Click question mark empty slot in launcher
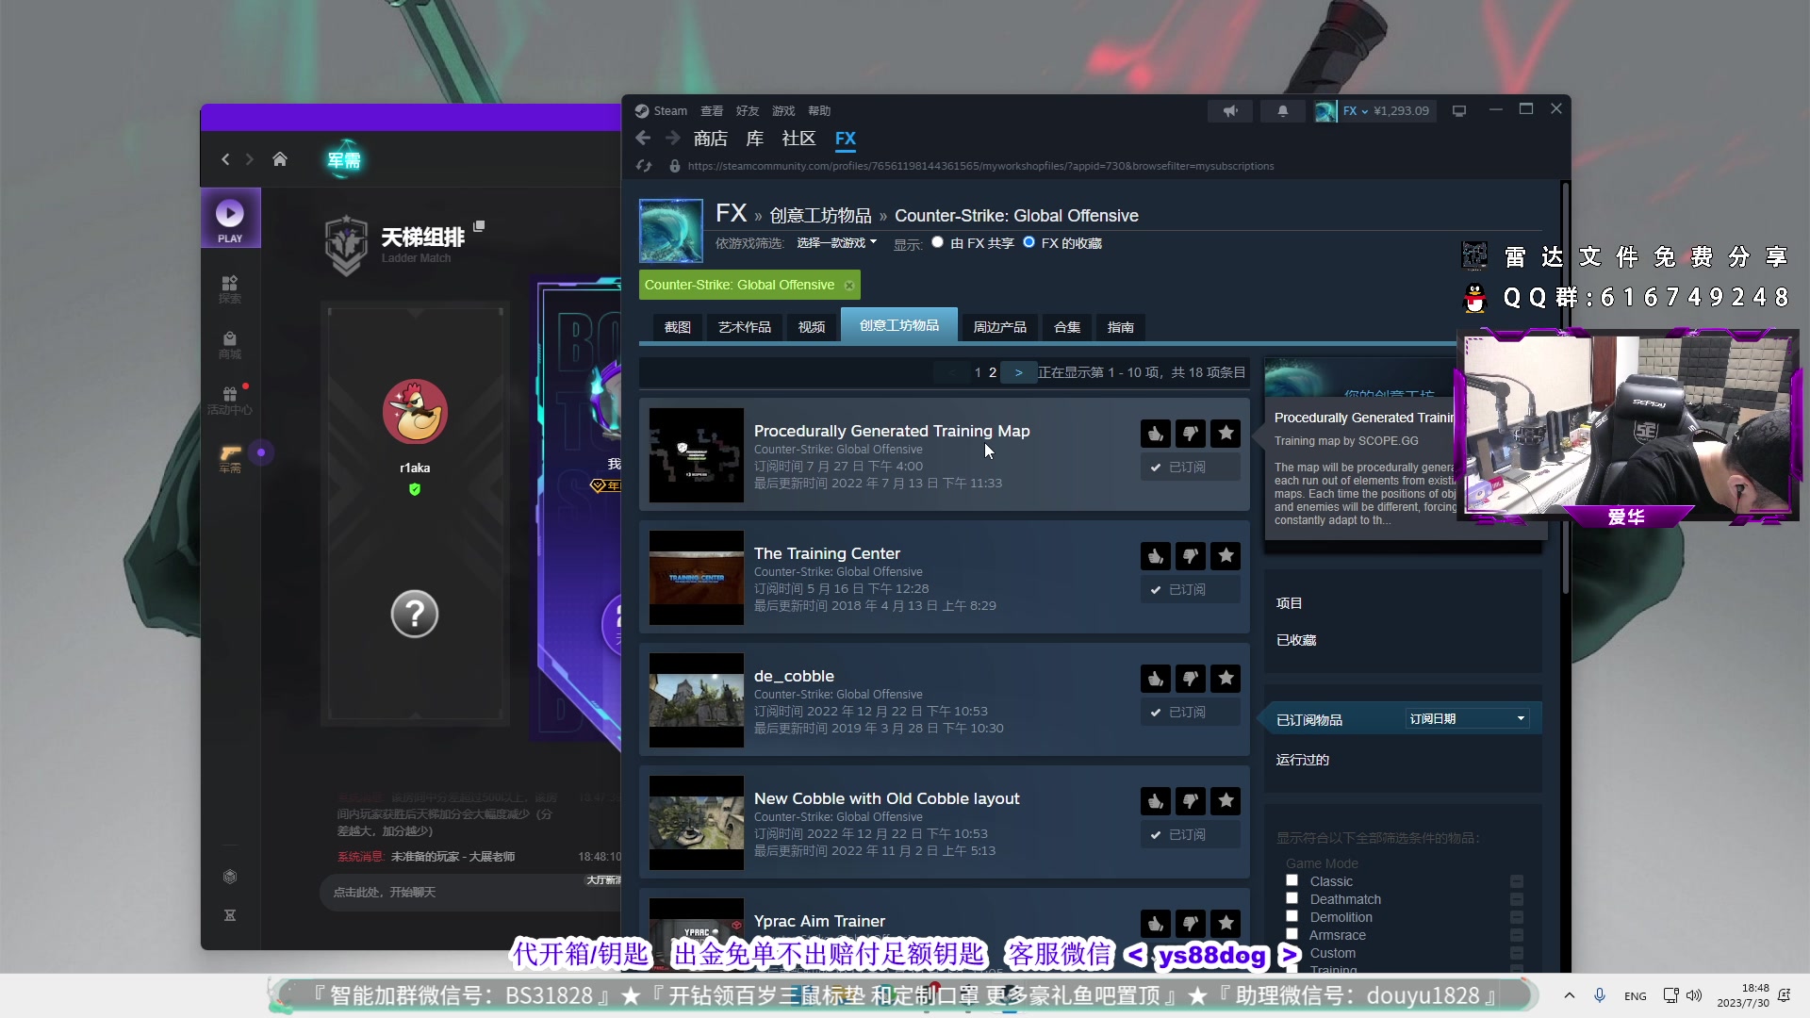The height and width of the screenshot is (1018, 1810). coord(415,615)
